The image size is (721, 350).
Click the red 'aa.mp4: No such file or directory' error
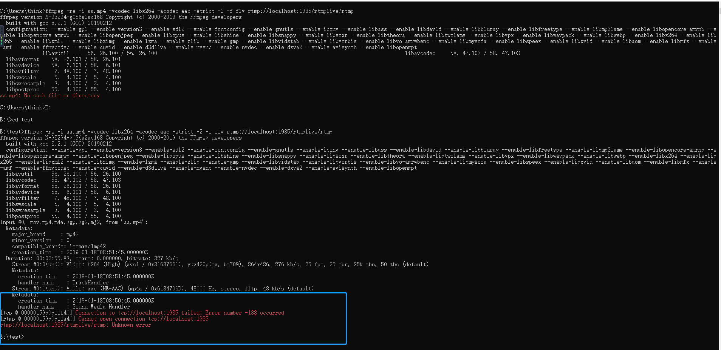[50, 95]
